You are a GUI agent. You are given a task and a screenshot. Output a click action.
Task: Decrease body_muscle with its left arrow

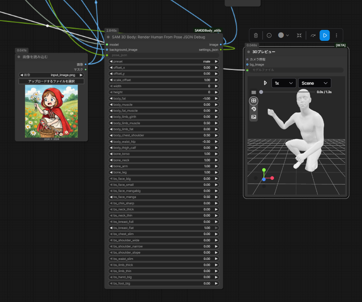[x=111, y=104]
